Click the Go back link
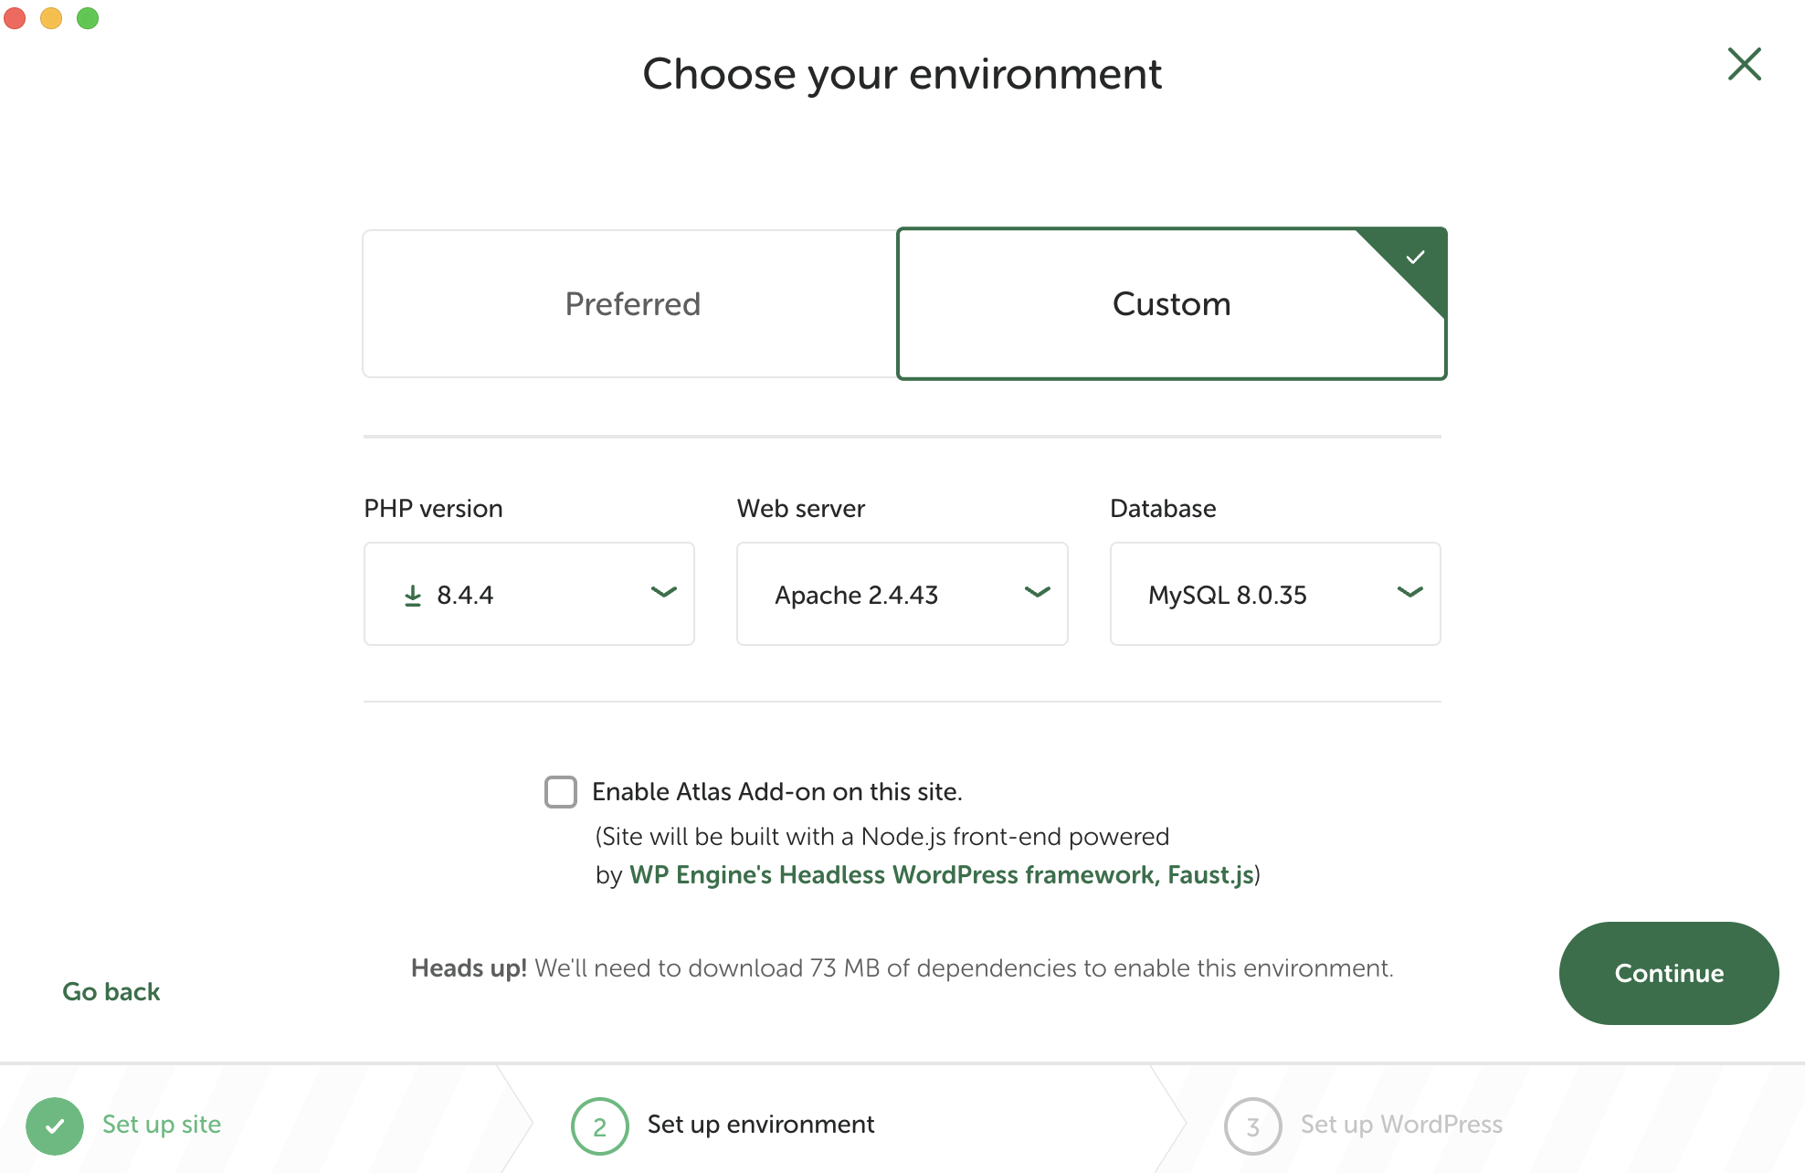 [x=111, y=992]
